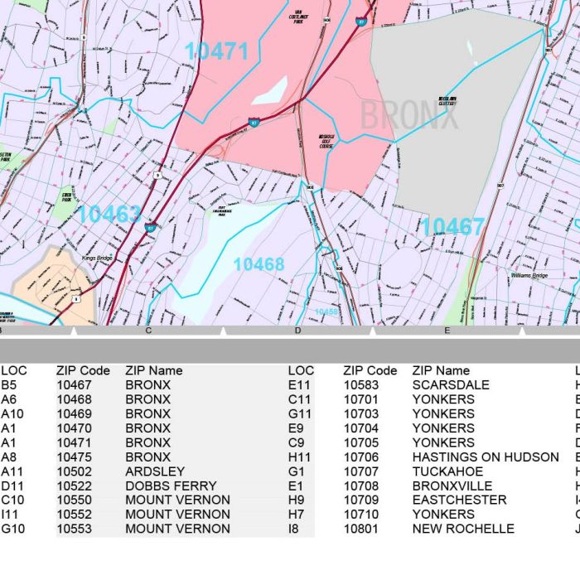Click the 10463 ZIP label on the map
The width and height of the screenshot is (580, 580).
pyautogui.click(x=109, y=214)
